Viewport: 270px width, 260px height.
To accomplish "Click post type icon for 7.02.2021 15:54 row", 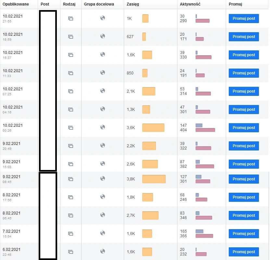I will 71,234.
